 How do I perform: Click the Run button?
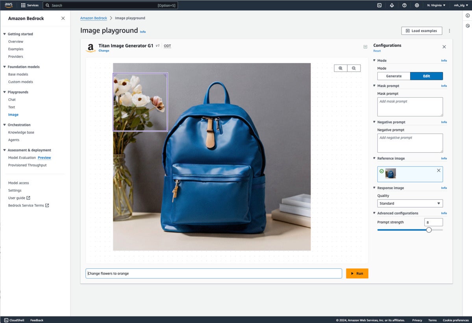(x=357, y=273)
